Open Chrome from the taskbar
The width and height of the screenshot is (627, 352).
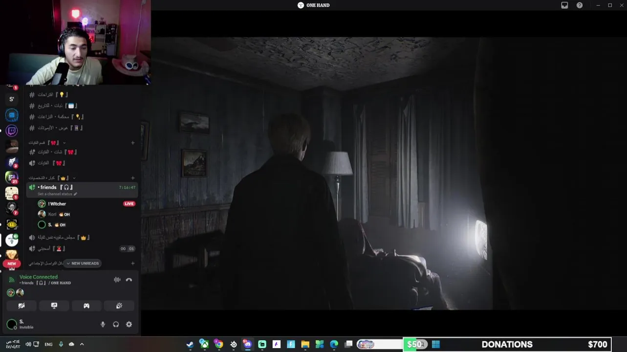(218, 344)
